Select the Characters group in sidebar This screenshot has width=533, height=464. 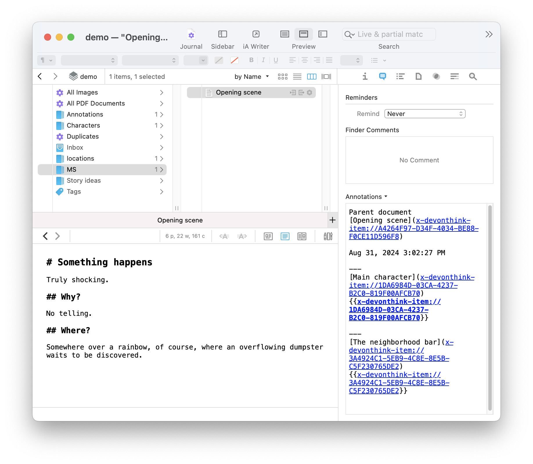(83, 125)
